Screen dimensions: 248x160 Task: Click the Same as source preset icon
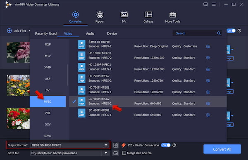tap(81, 45)
